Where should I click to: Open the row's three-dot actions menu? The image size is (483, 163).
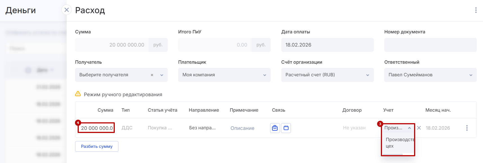(x=467, y=128)
